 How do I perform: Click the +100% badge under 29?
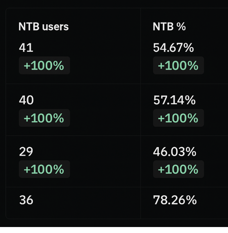click(44, 169)
